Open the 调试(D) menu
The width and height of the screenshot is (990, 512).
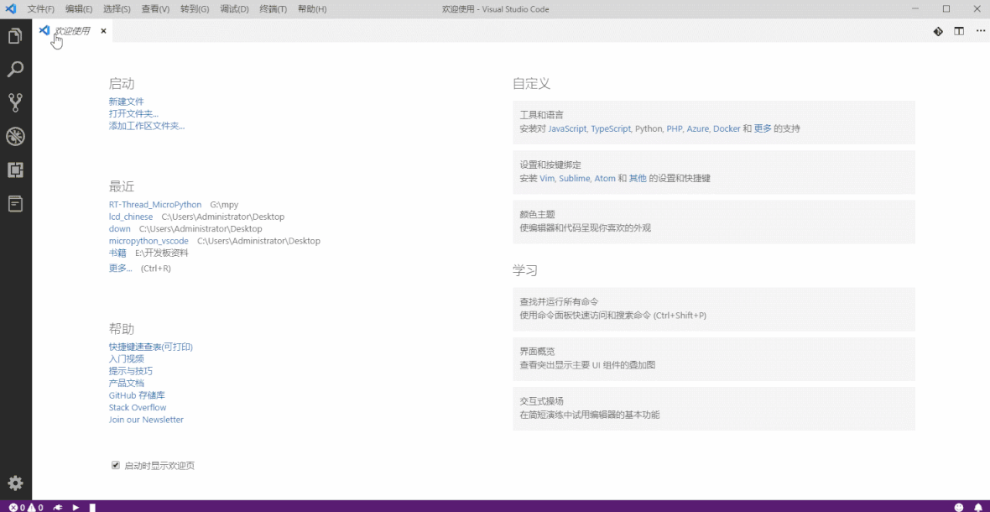[x=234, y=8]
